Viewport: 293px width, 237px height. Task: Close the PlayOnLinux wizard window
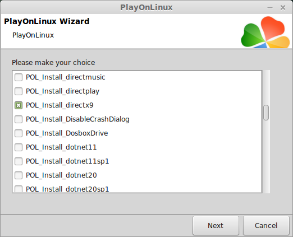(x=283, y=8)
